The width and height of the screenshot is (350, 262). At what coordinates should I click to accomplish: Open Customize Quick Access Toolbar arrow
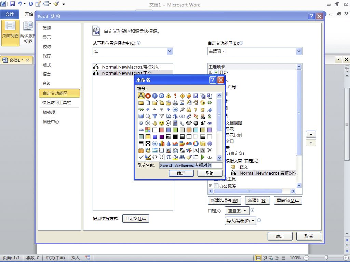click(x=64, y=4)
